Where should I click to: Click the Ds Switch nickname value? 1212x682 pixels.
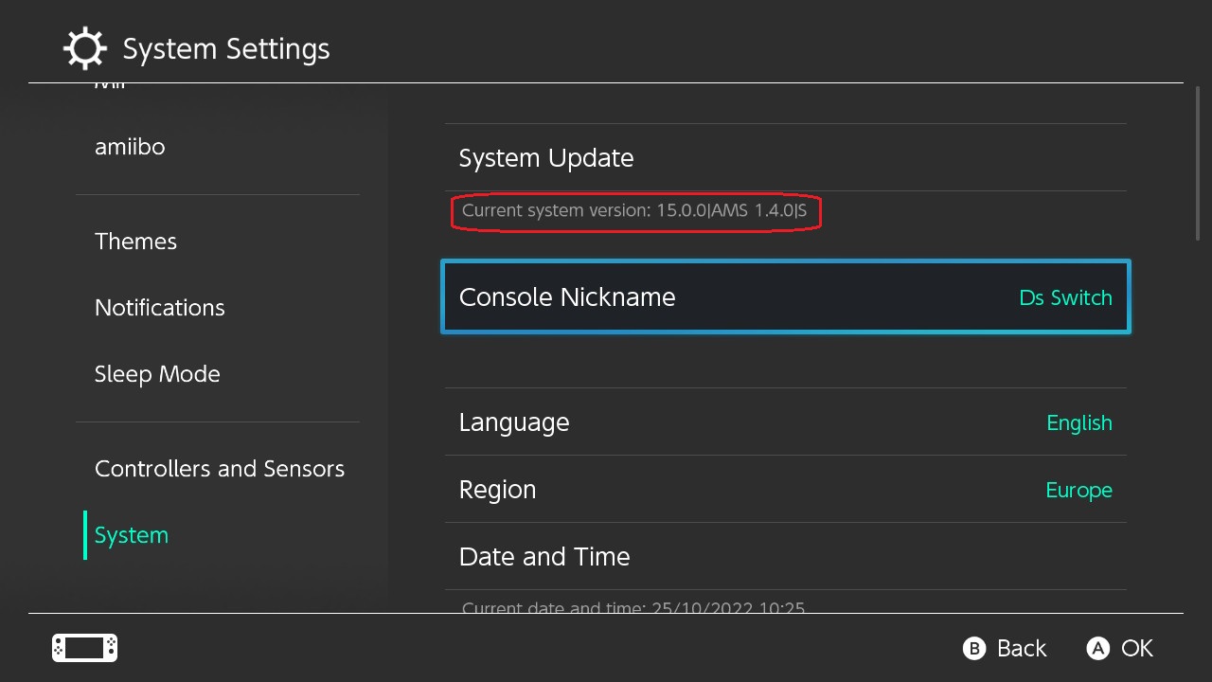pyautogui.click(x=1065, y=297)
